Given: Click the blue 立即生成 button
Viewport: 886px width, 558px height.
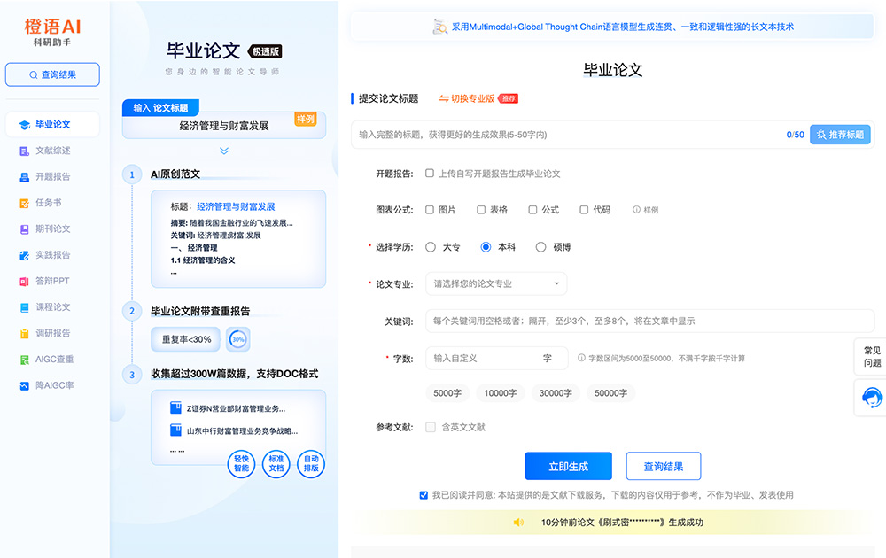Looking at the screenshot, I should point(569,467).
